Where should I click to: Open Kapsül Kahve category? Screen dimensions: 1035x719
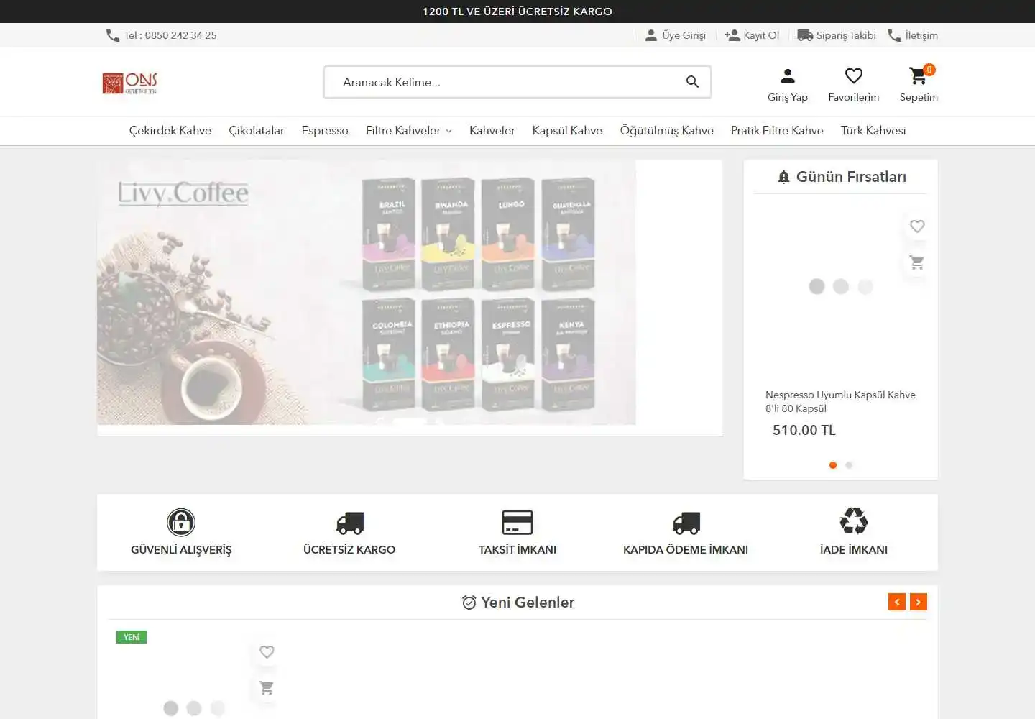(x=567, y=130)
